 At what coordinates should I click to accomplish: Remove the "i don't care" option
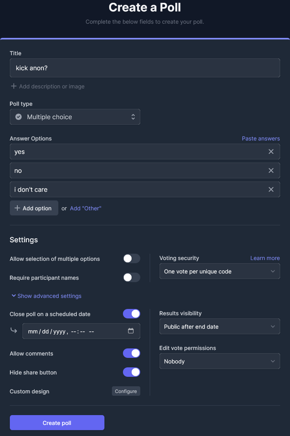tap(271, 189)
